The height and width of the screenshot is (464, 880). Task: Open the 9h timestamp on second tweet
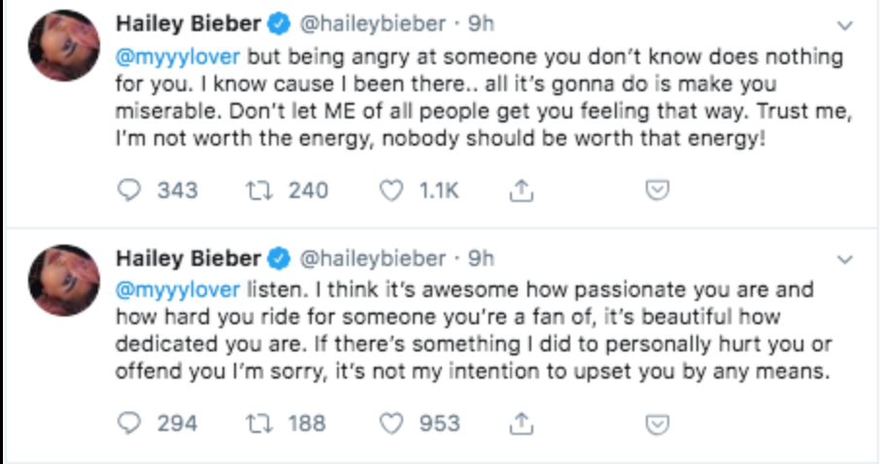coord(480,257)
